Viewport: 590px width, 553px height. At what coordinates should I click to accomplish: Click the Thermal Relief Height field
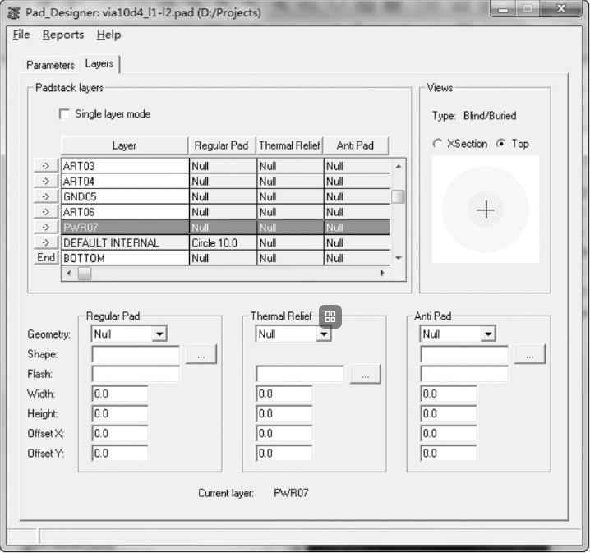pyautogui.click(x=284, y=414)
